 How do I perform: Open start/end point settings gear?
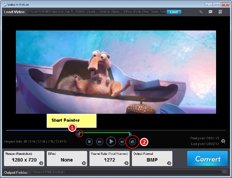[x=223, y=141]
